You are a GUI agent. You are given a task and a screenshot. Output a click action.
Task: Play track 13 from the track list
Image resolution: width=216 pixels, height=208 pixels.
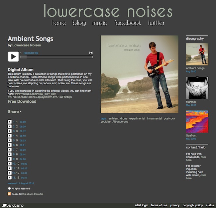click(x=10, y=177)
